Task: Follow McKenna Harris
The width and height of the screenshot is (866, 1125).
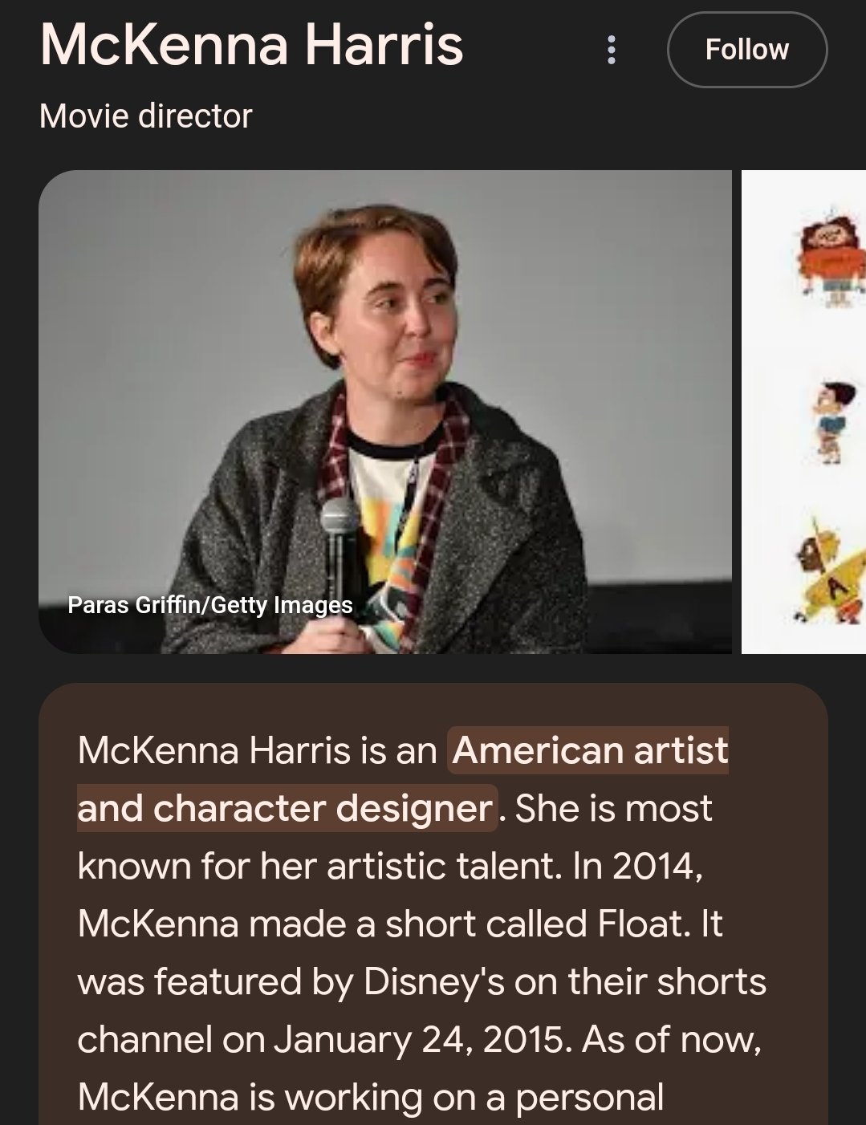Action: [x=747, y=50]
